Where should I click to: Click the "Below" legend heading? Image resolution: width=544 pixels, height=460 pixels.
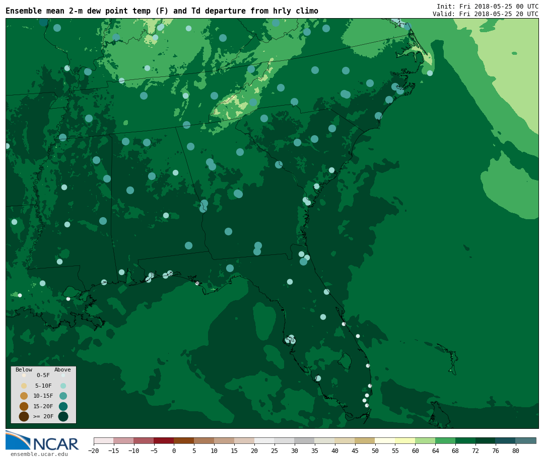click(x=24, y=370)
